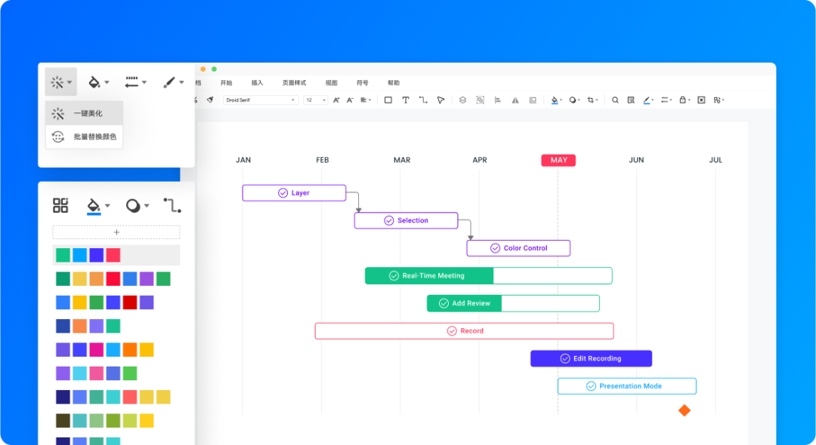
Task: Choose 一键美化 from the dropdown menu
Action: [87, 114]
